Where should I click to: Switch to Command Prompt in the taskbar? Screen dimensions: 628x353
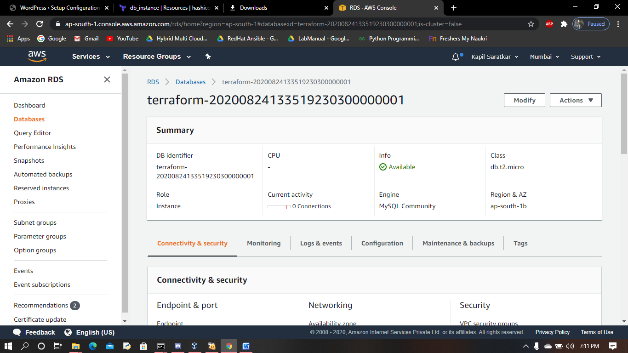pos(161,346)
